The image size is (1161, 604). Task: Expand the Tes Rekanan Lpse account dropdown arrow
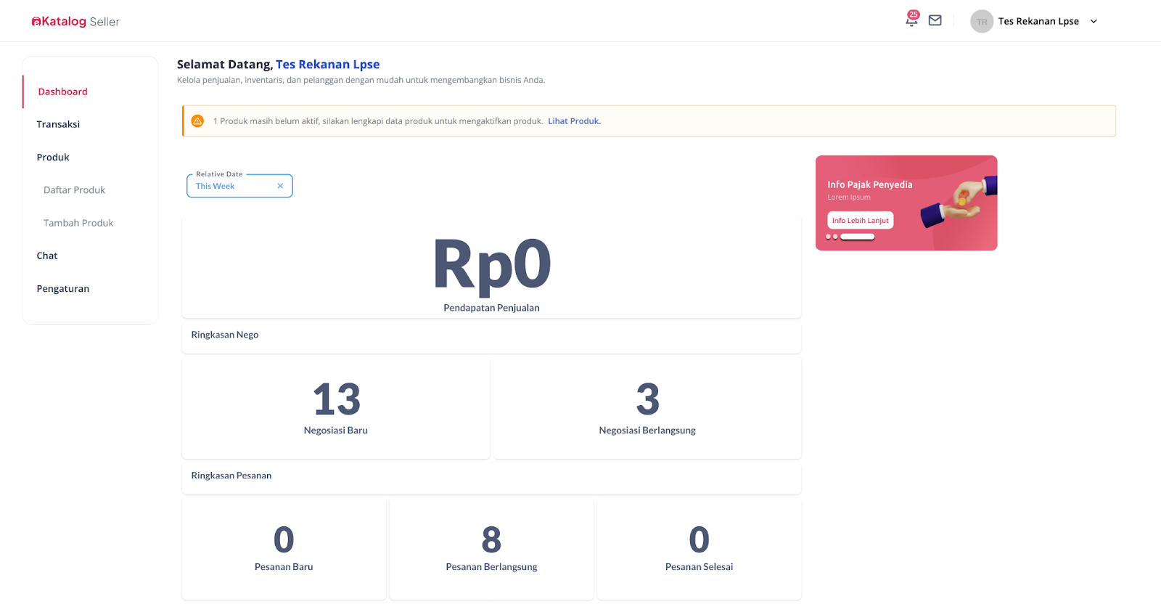(1094, 21)
